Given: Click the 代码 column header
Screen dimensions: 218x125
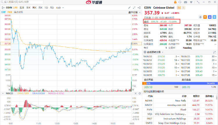Looking at the screenshot, I should coord(150,96).
